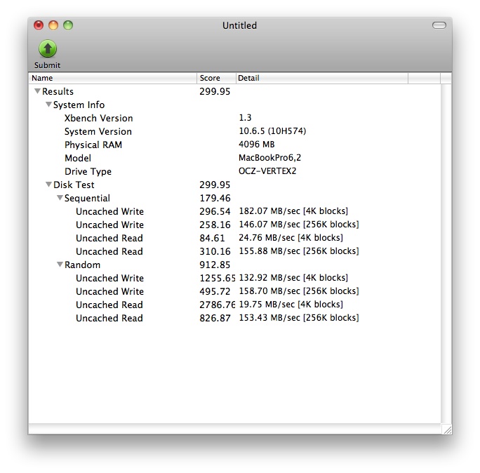The height and width of the screenshot is (473, 480).
Task: Select the System Version row
Action: 235,131
